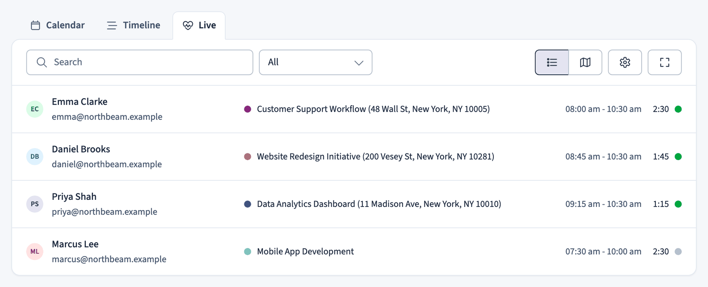
Task: Click the navy dot for Data Analytics Dashboard
Action: [x=248, y=204]
